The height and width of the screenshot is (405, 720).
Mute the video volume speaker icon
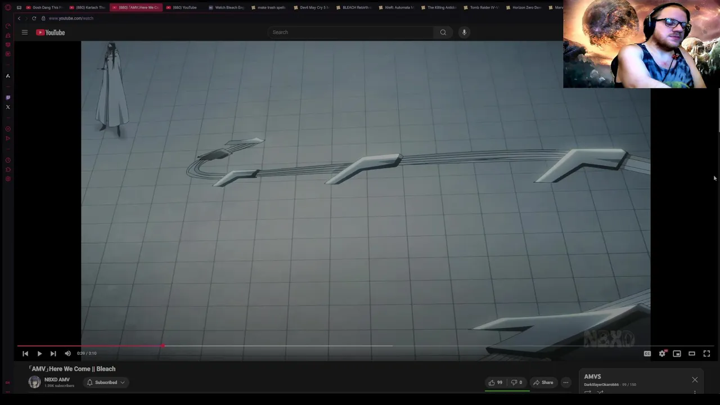tap(67, 353)
